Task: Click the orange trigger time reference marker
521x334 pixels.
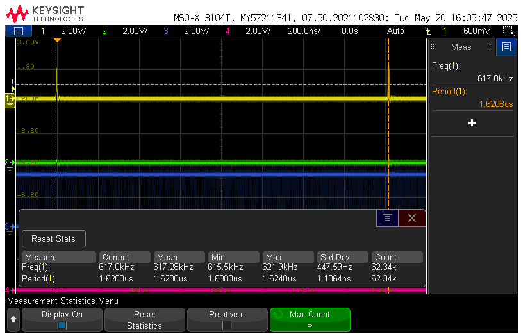Action: tap(57, 40)
